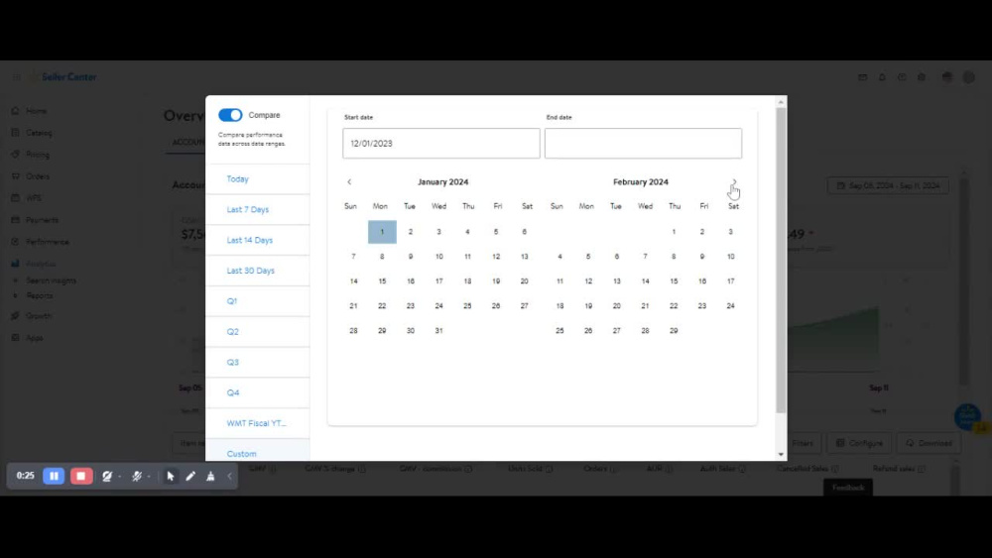Select the Q4 date range
992x558 pixels.
233,392
